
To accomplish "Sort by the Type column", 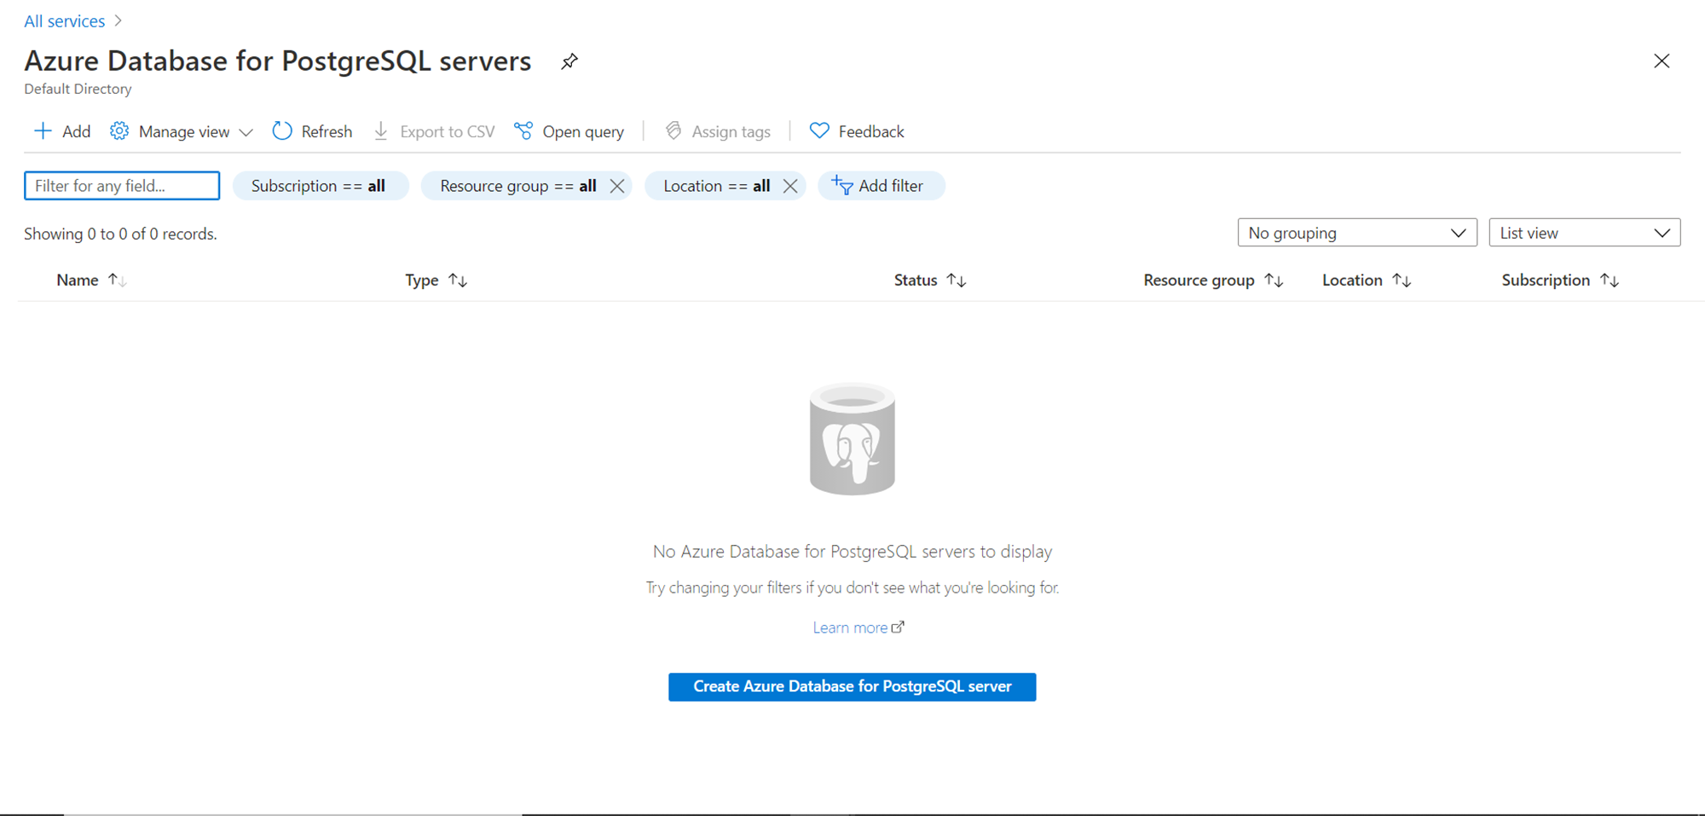I will point(436,280).
